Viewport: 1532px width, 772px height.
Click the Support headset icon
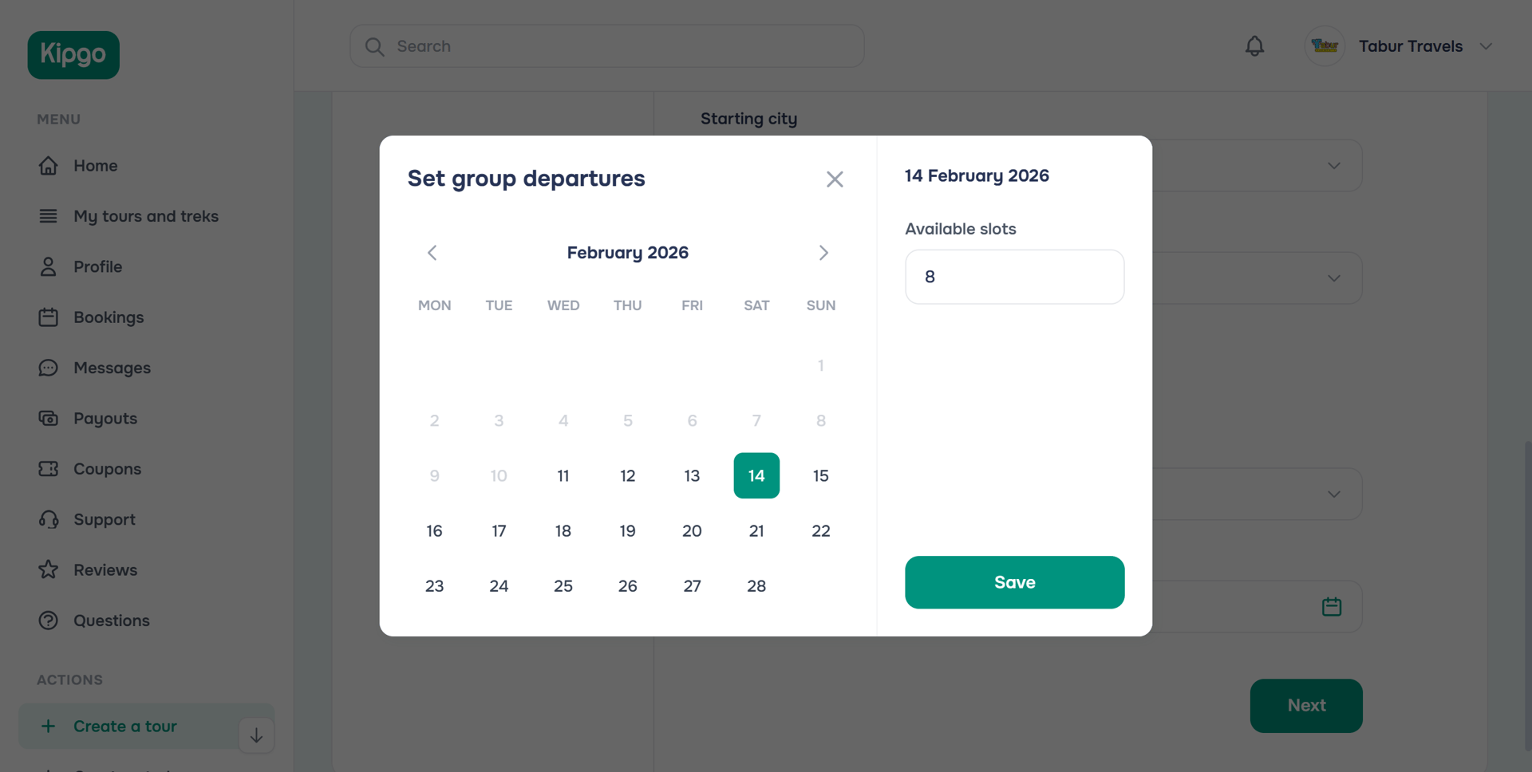49,519
